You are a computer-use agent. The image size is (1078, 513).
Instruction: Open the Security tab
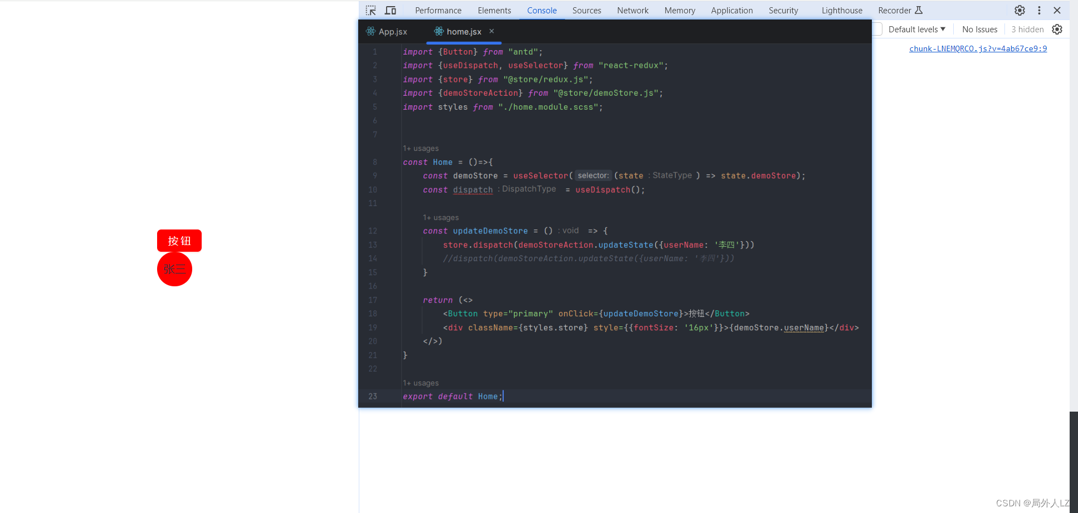point(783,10)
